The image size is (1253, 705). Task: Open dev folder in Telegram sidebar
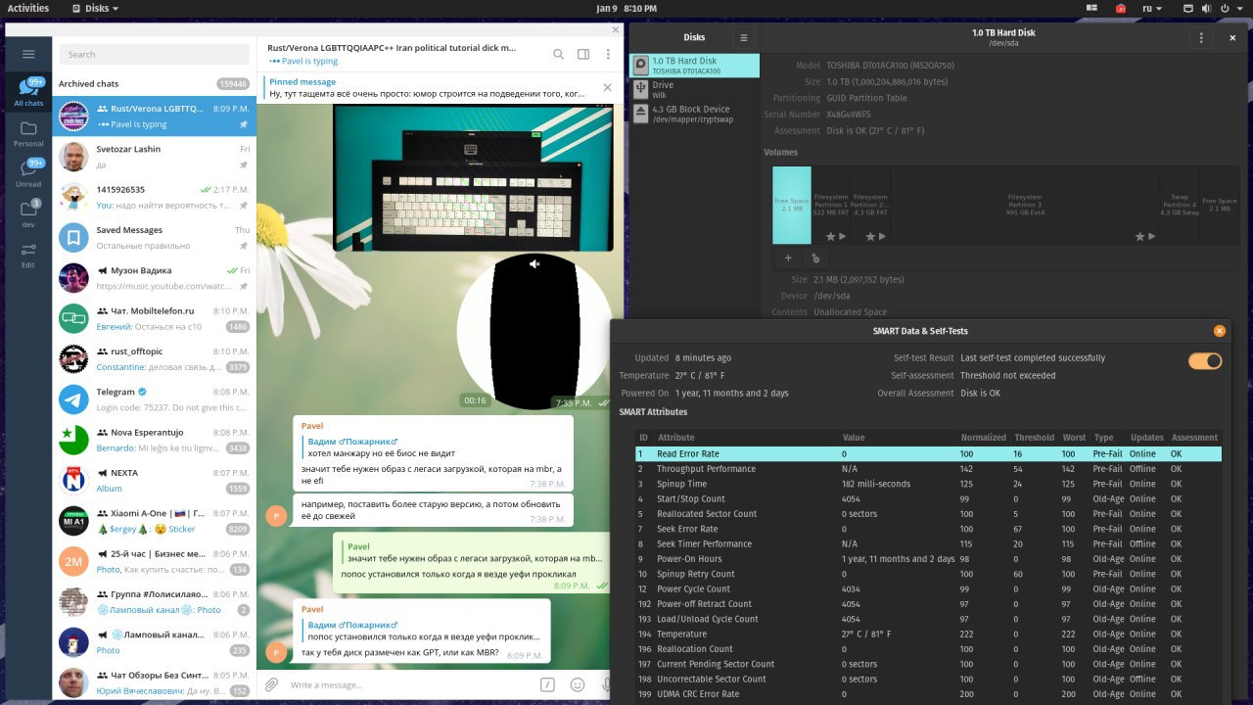tap(28, 214)
